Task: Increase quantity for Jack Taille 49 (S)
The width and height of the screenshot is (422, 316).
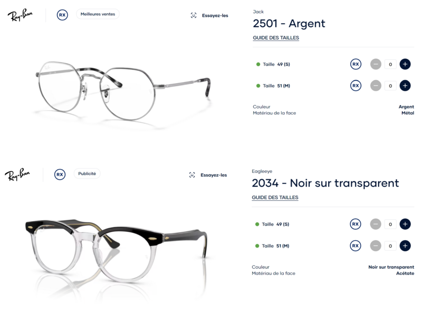Action: [x=405, y=64]
